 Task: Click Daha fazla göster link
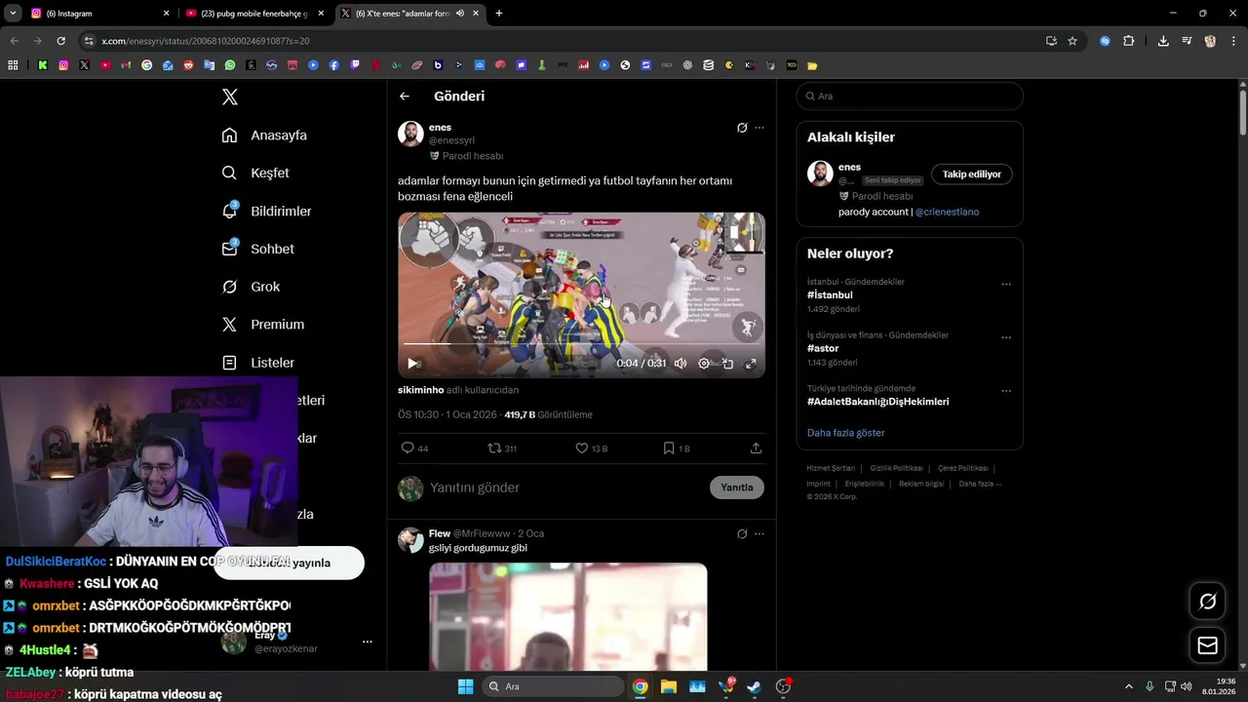tap(845, 433)
